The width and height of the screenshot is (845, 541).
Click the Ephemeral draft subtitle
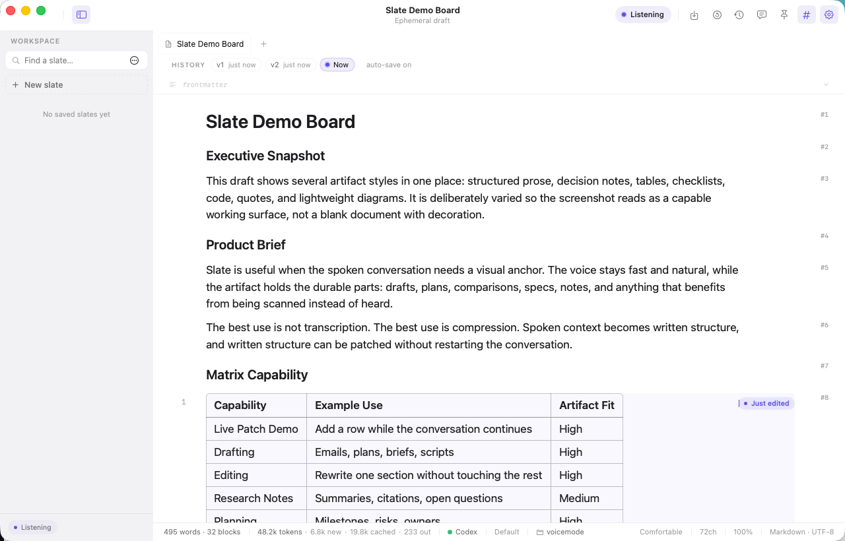[x=422, y=20]
